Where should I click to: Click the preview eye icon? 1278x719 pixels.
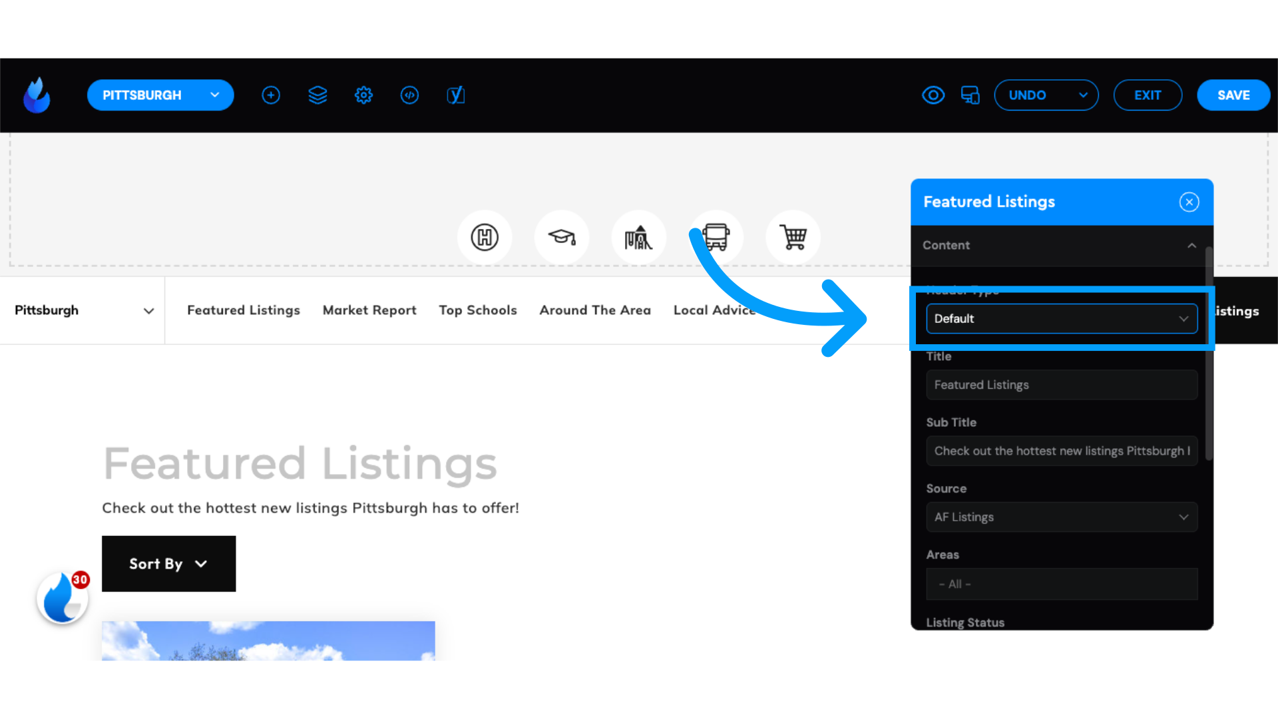(x=933, y=94)
